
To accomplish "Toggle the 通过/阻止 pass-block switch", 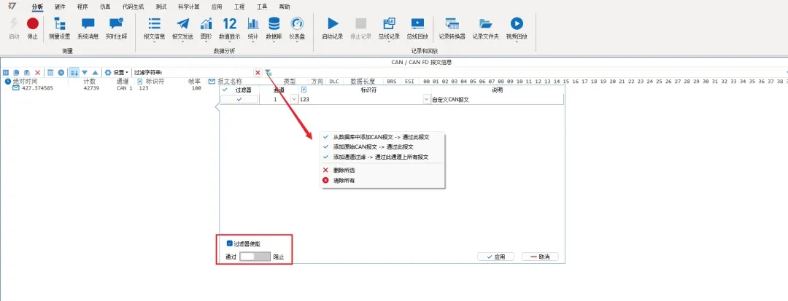I will (x=255, y=257).
